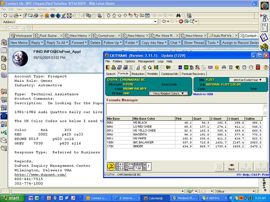Expand the Reply To All button menu
The width and height of the screenshot is (270, 202).
tap(57, 43)
